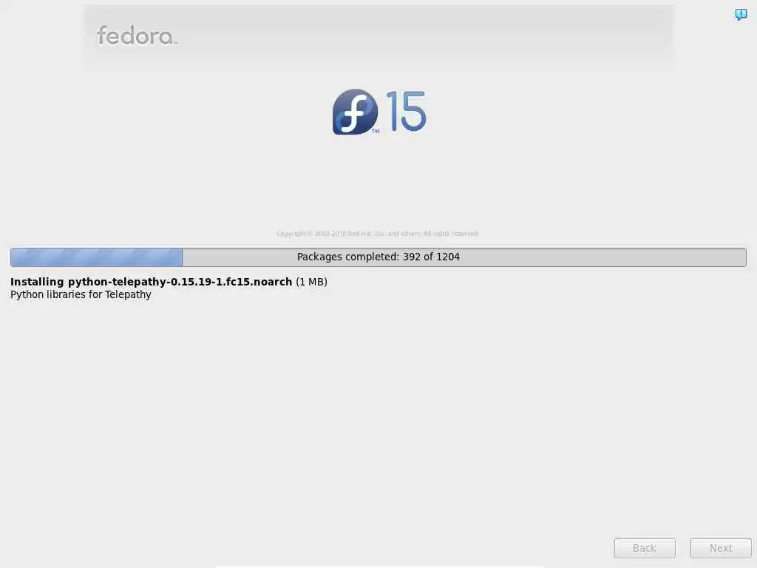
Task: Click the large '15' version numeral
Action: 406,111
